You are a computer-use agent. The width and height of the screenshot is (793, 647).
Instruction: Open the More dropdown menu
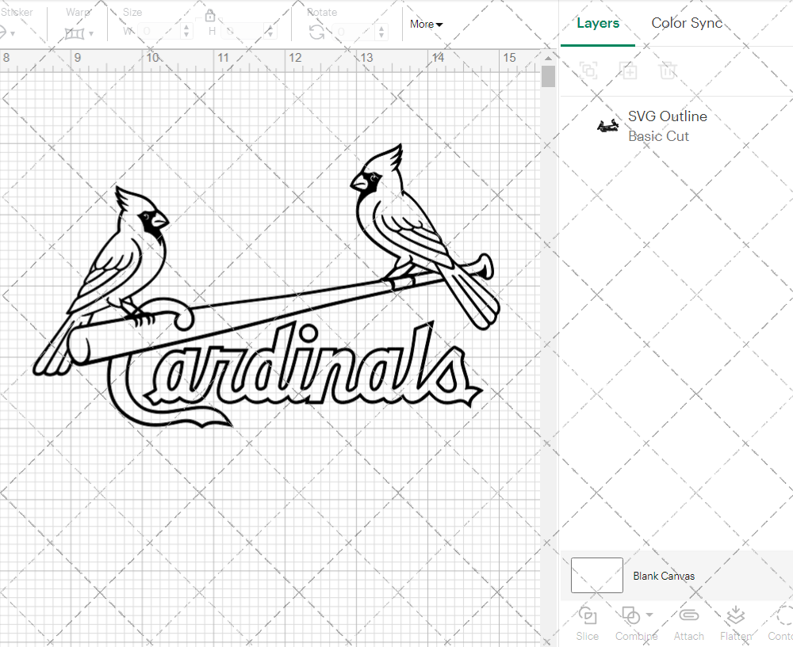click(x=426, y=25)
